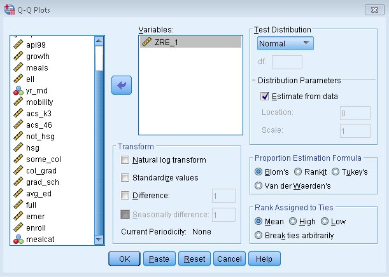Choose Break ties arbitrarily
389x277 pixels.
(x=258, y=235)
